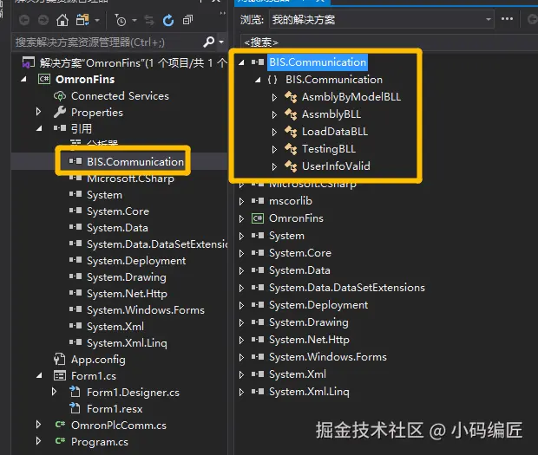This screenshot has width=538, height=455.
Task: Select System.Core in Object Browser
Action: pos(300,253)
